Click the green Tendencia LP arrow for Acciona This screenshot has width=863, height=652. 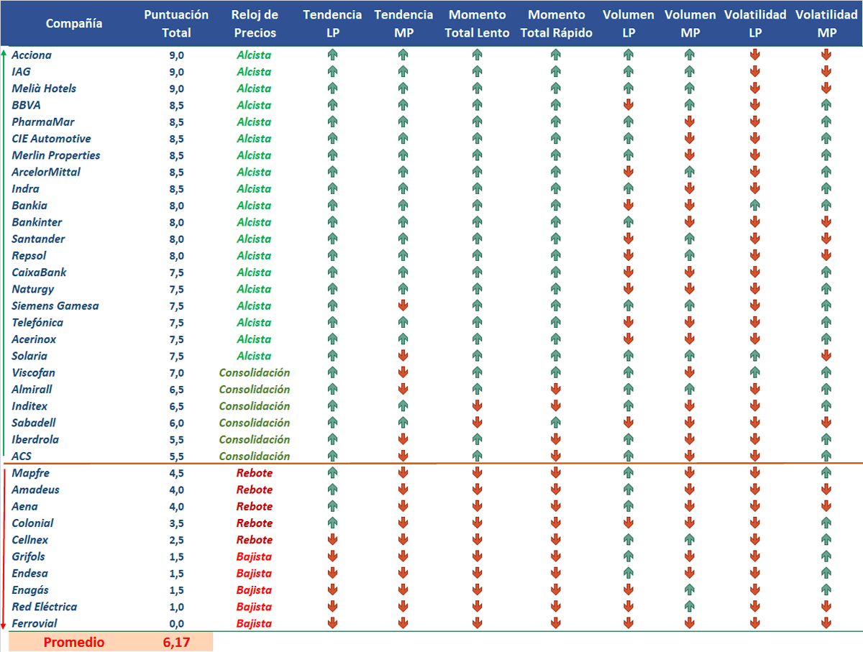(x=332, y=55)
